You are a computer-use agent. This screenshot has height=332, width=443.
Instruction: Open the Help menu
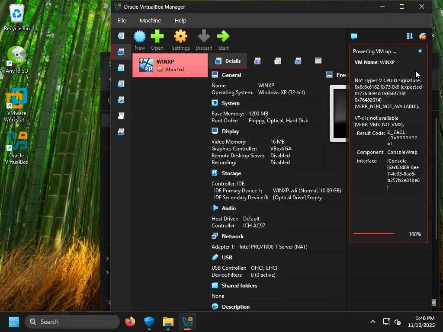[180, 20]
